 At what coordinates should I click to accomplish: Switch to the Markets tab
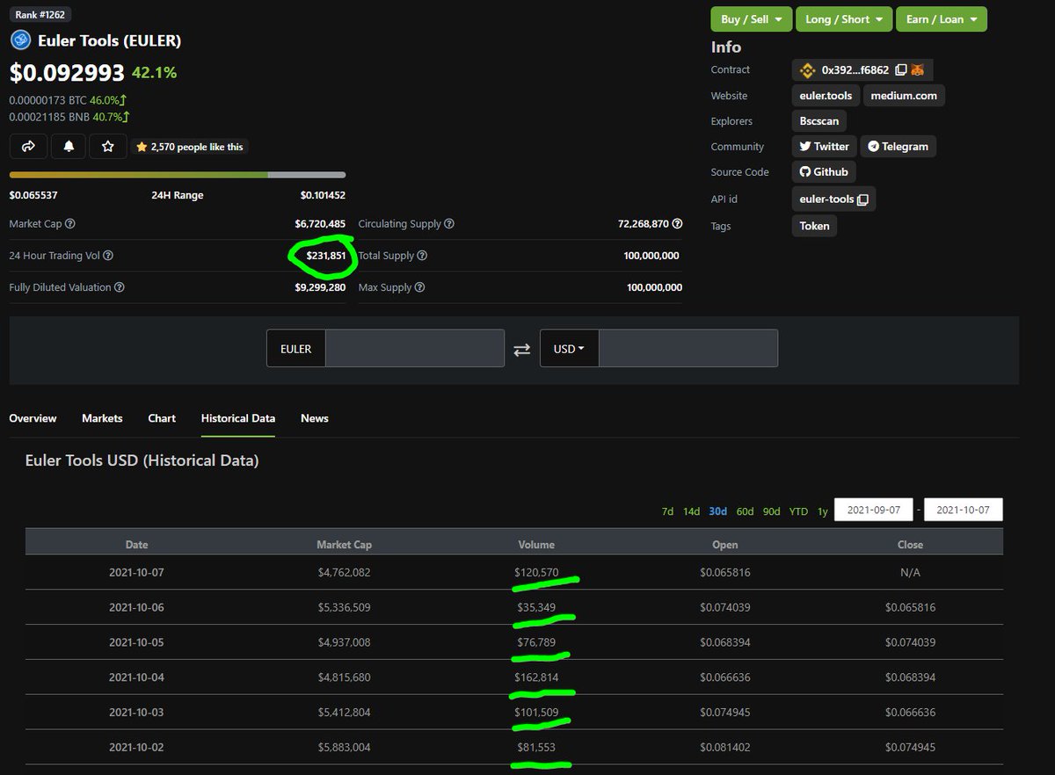click(102, 418)
